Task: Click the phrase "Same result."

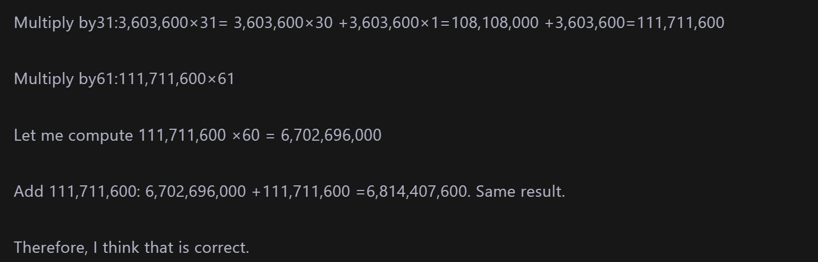Action: point(521,192)
